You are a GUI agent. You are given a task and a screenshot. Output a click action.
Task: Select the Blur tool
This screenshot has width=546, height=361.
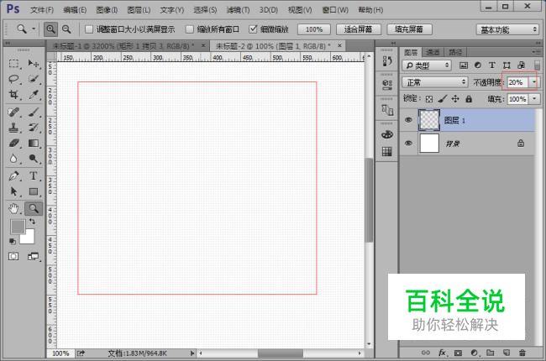13,159
